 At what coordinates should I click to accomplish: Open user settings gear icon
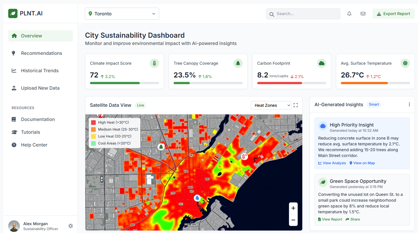click(x=70, y=226)
